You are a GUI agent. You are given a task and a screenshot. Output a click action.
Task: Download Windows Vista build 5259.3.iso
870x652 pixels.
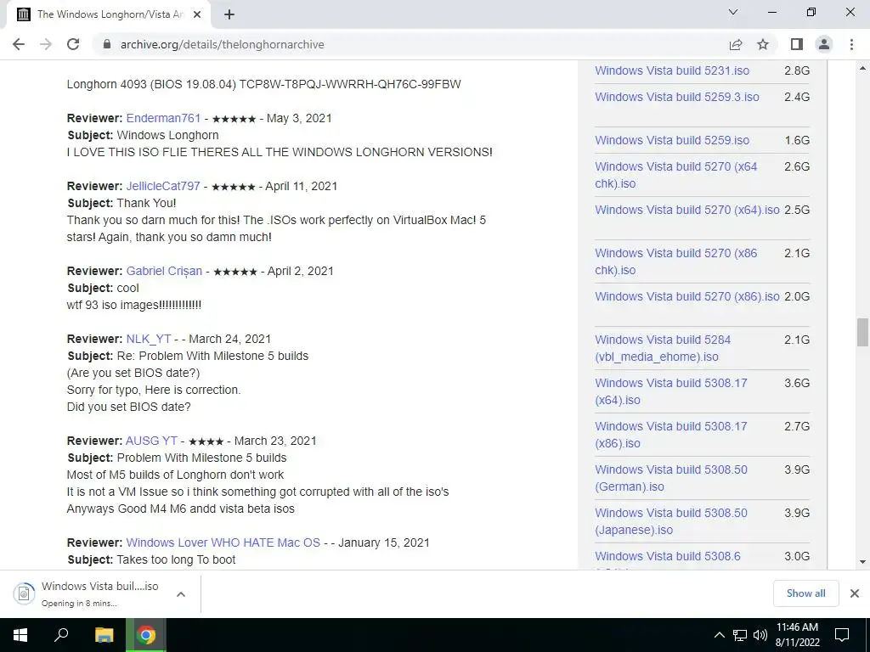coord(677,97)
